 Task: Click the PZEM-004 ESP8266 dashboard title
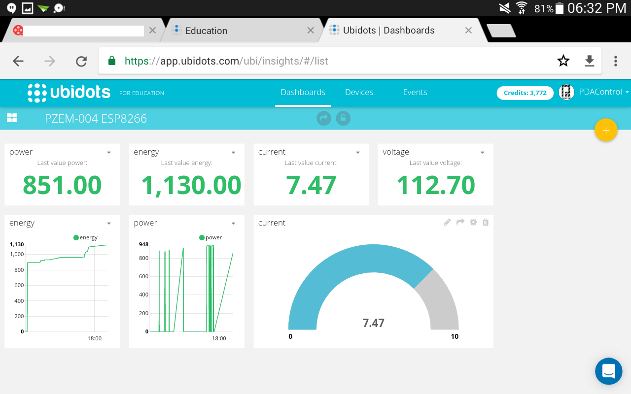coord(96,119)
